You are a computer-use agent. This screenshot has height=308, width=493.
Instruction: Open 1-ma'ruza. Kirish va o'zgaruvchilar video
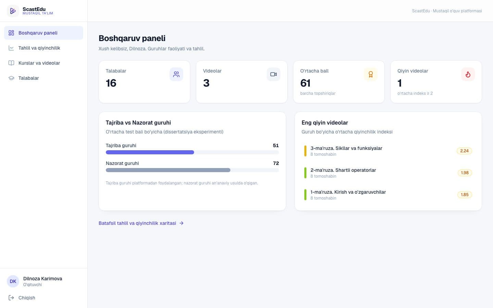pos(388,195)
